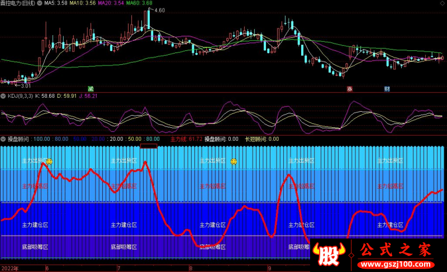Click the smiley face in the August section

pos(234,161)
